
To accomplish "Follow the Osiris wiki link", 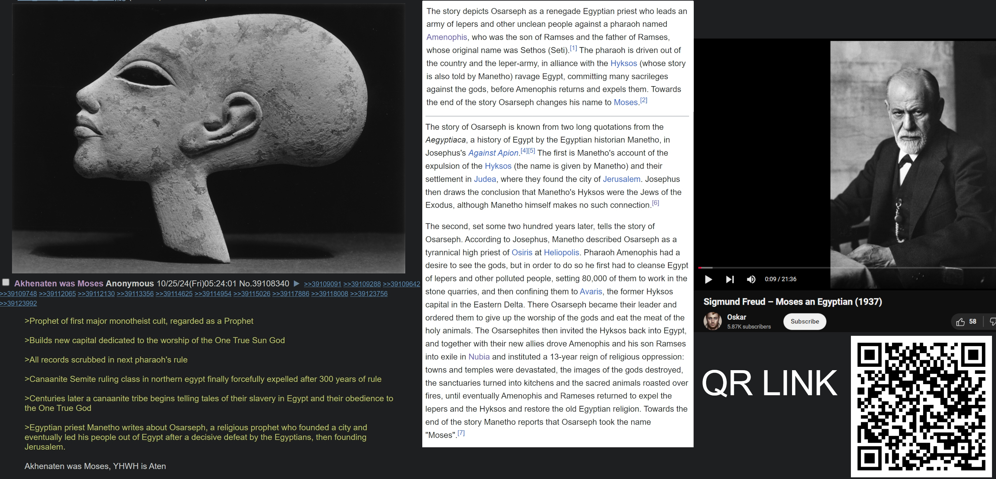I will (x=522, y=252).
